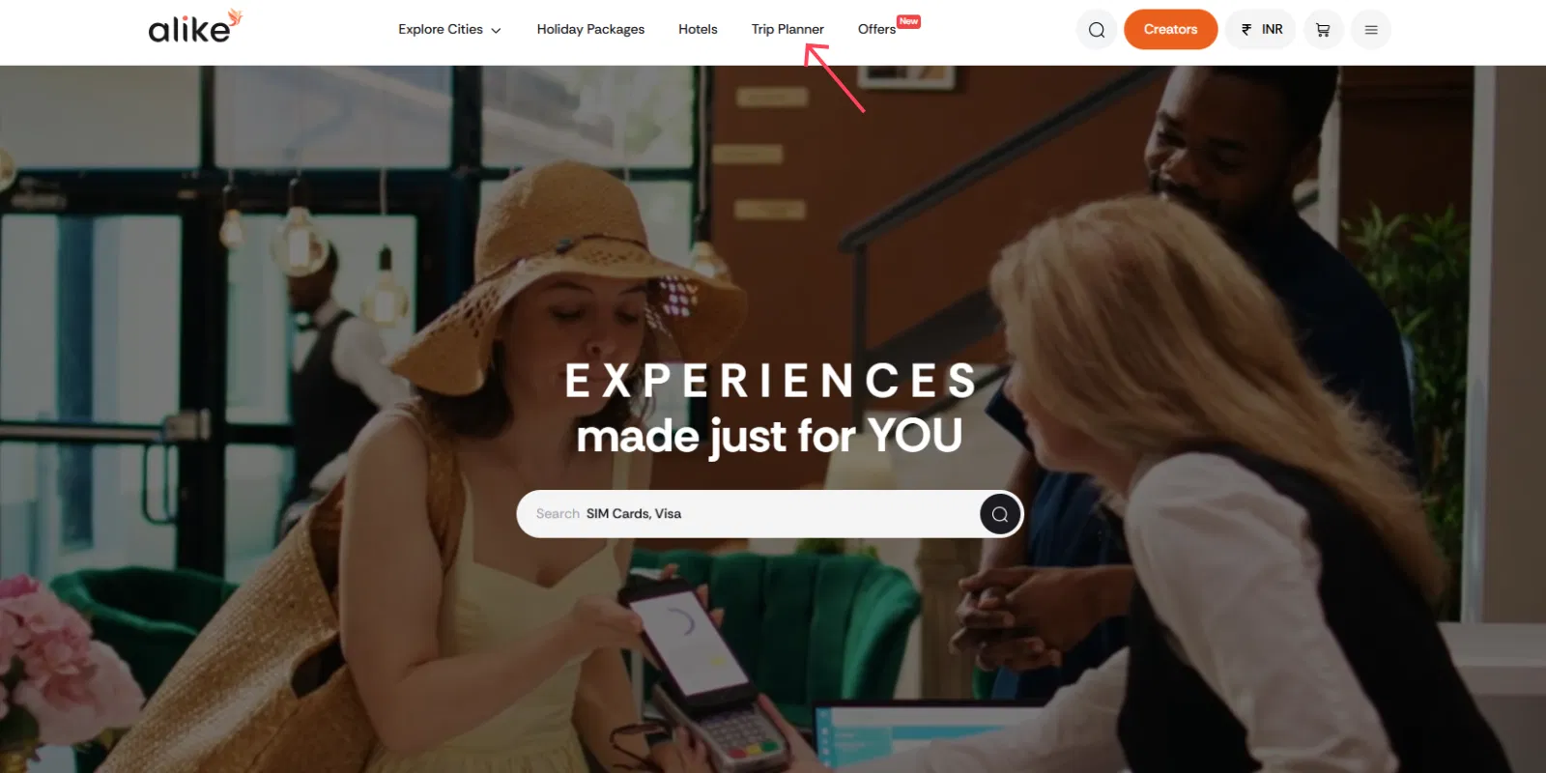Click the red annotation arrow under Trip Planner
1546x773 pixels.
click(x=834, y=78)
